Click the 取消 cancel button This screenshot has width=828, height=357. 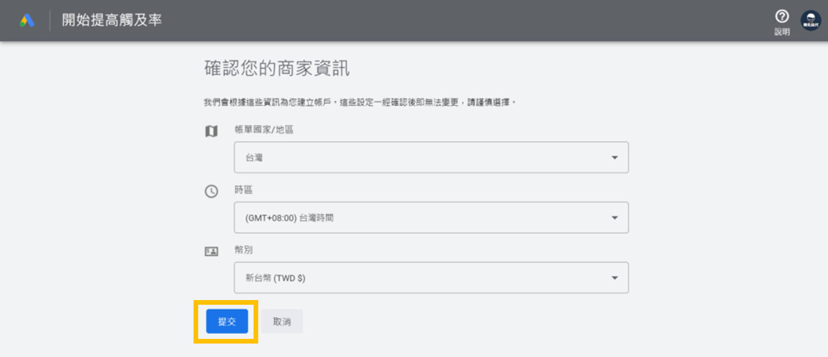pyautogui.click(x=282, y=321)
